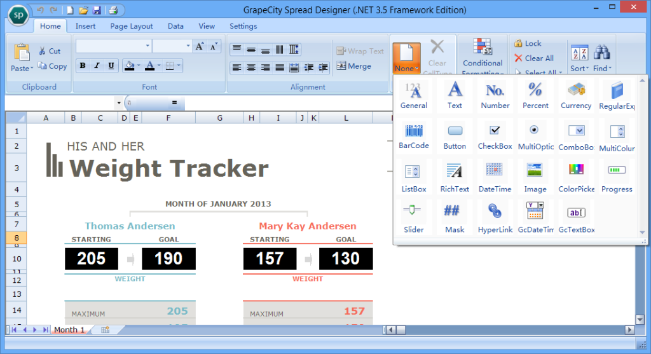Choose the MultiColumn cell type
This screenshot has width=651, height=354.
617,136
